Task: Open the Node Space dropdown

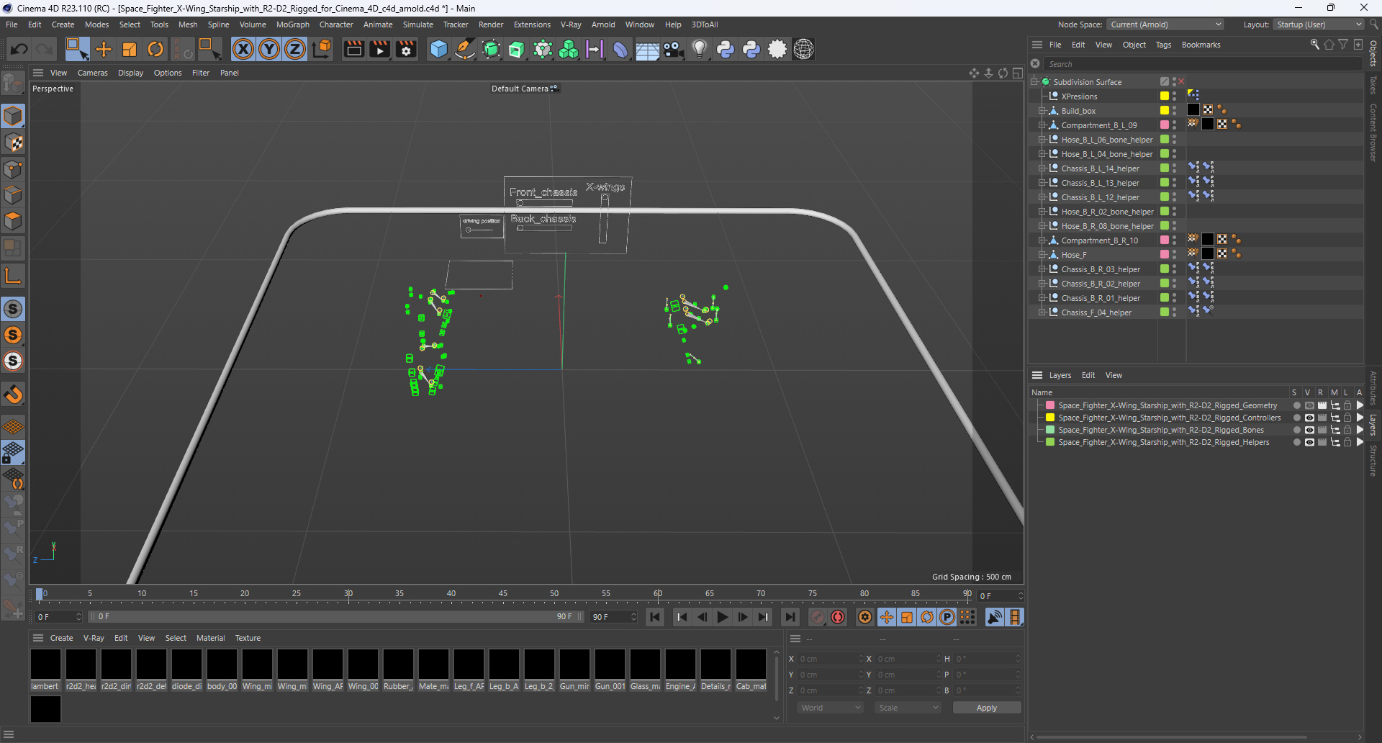Action: pos(1165,24)
